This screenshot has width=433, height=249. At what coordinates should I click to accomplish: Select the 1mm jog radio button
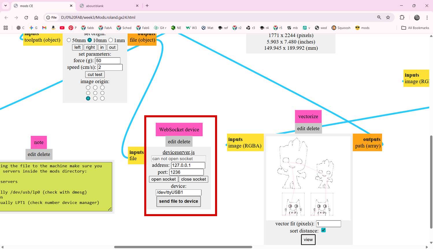point(110,40)
